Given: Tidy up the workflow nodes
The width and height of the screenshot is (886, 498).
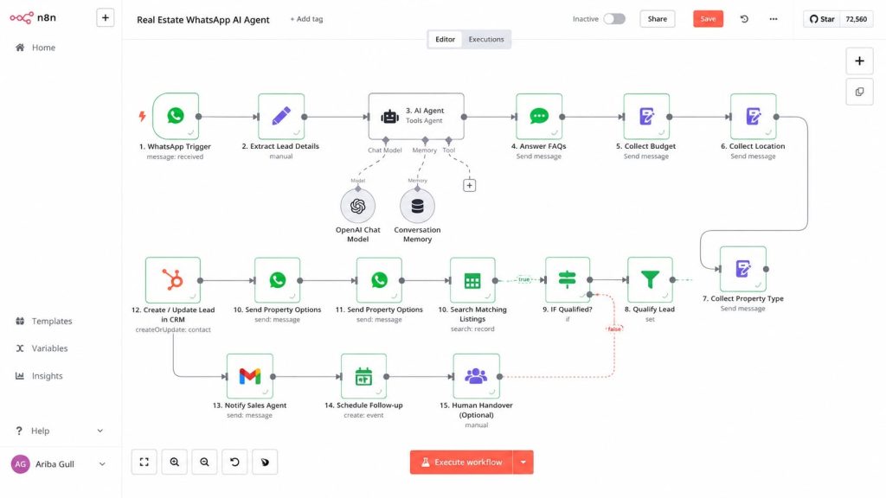Looking at the screenshot, I should tap(265, 462).
